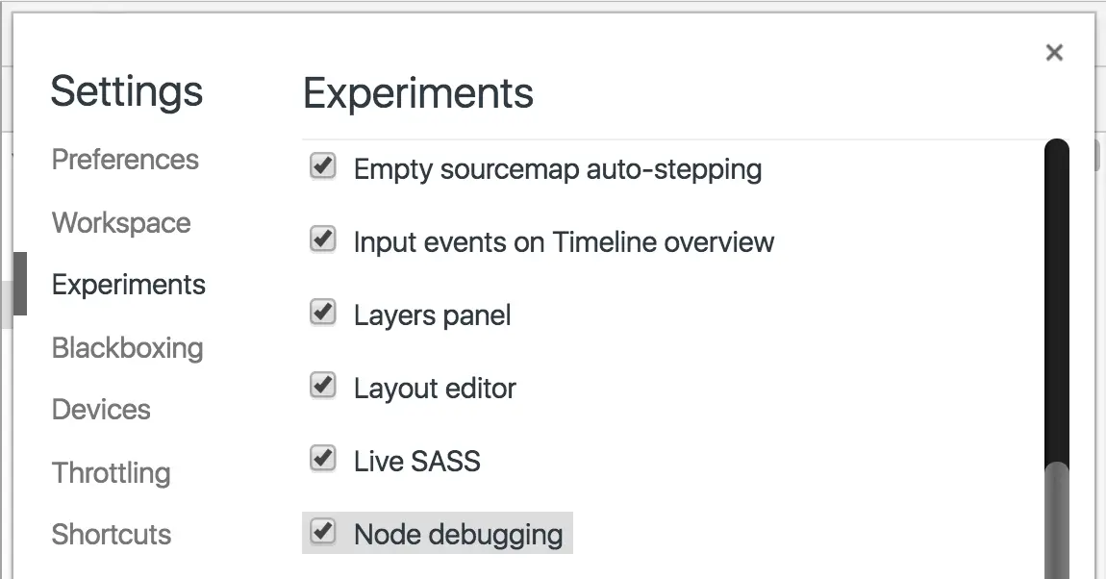The width and height of the screenshot is (1106, 579).
Task: Click the 'Live SASS' label text
Action: tap(416, 462)
